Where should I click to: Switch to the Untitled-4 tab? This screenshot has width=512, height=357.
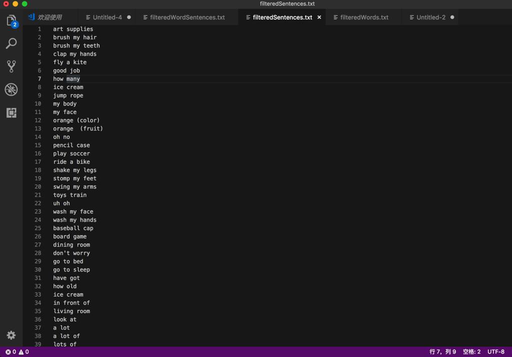click(107, 17)
